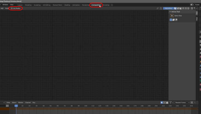Screen dimensions: 201x114
Task: Toggle Show Hidden icon in timeline header
Action: point(164,103)
